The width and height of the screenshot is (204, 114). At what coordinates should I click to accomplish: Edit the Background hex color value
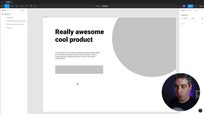(186, 18)
